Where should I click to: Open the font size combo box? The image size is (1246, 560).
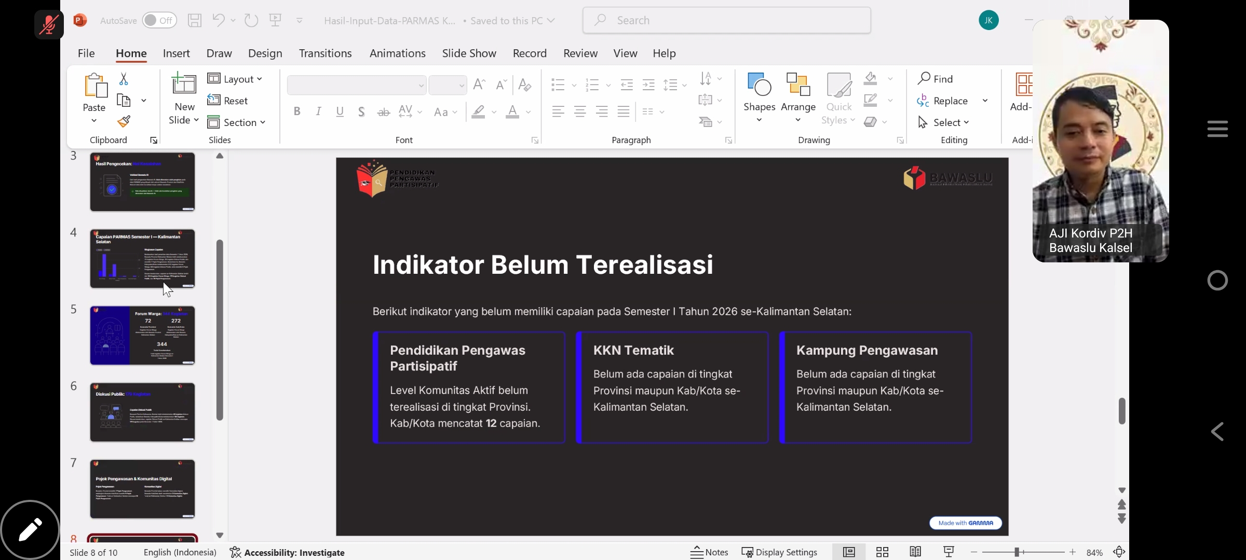click(x=447, y=85)
